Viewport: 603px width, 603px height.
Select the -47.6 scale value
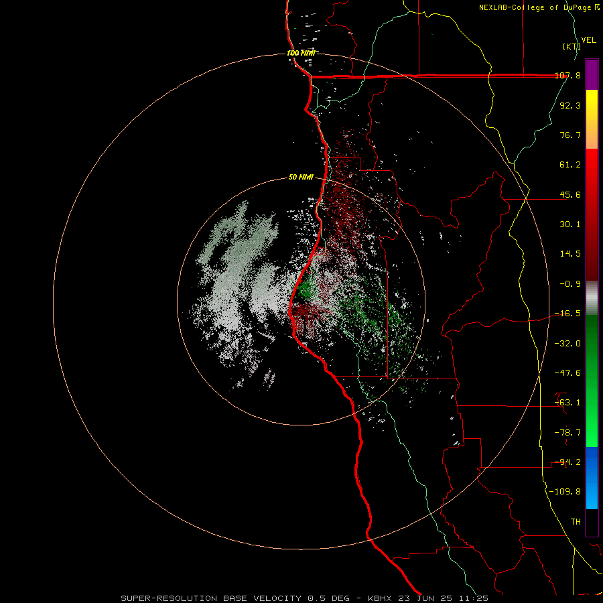pyautogui.click(x=568, y=373)
